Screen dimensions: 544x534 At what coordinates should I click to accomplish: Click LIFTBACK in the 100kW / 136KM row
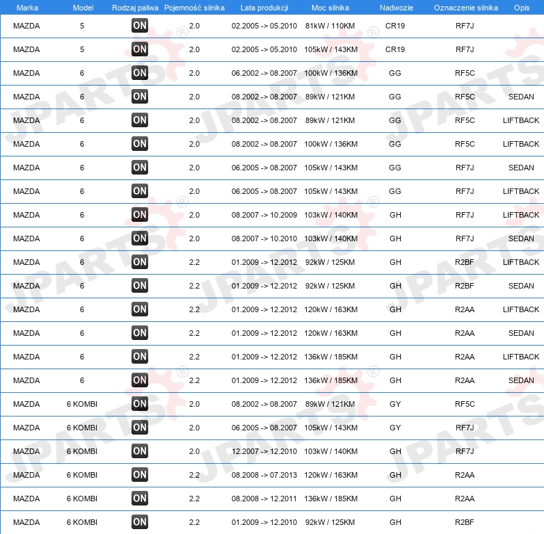click(x=521, y=143)
